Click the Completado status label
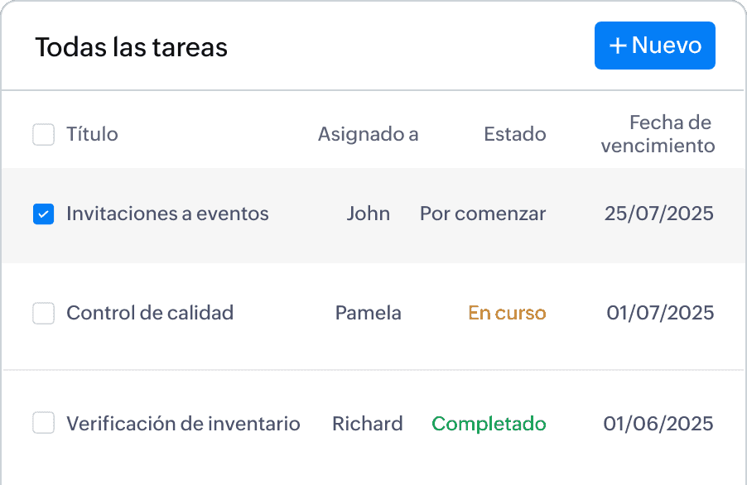The image size is (747, 485). pyautogui.click(x=489, y=424)
